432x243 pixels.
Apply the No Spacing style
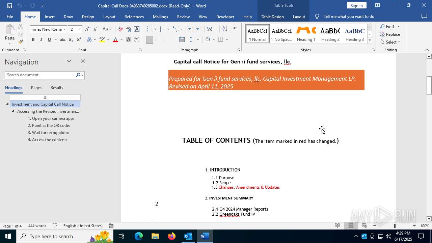coord(282,34)
